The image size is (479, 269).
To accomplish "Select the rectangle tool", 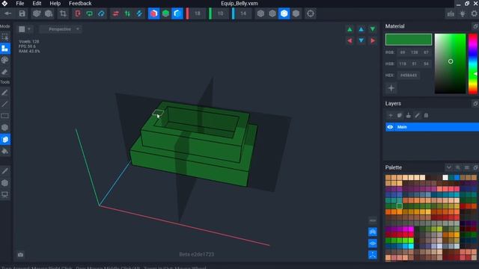I will click(5, 116).
